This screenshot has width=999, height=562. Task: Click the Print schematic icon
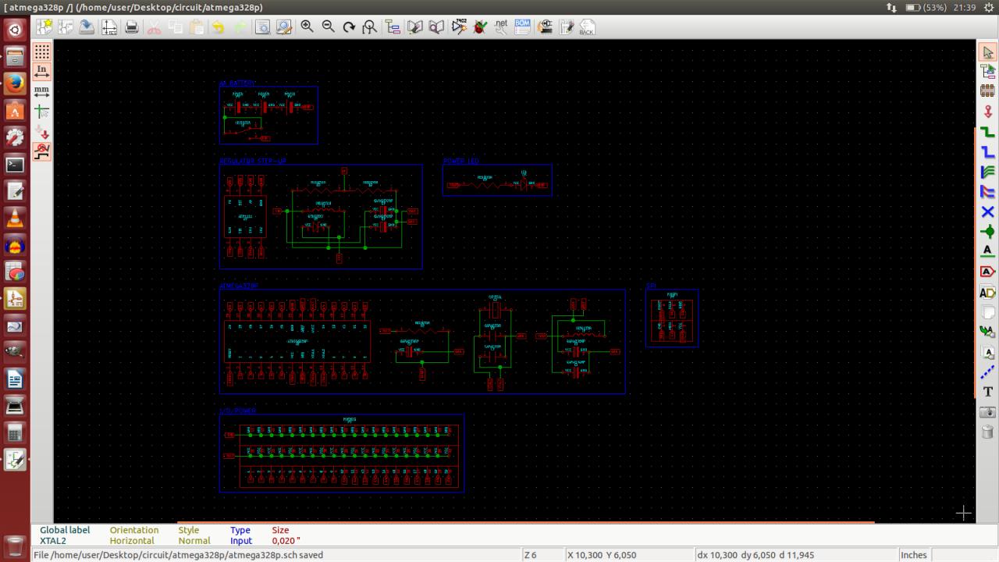click(x=132, y=27)
